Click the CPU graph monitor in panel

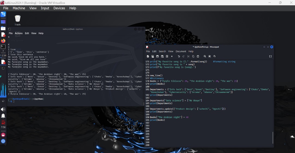[3, 90]
